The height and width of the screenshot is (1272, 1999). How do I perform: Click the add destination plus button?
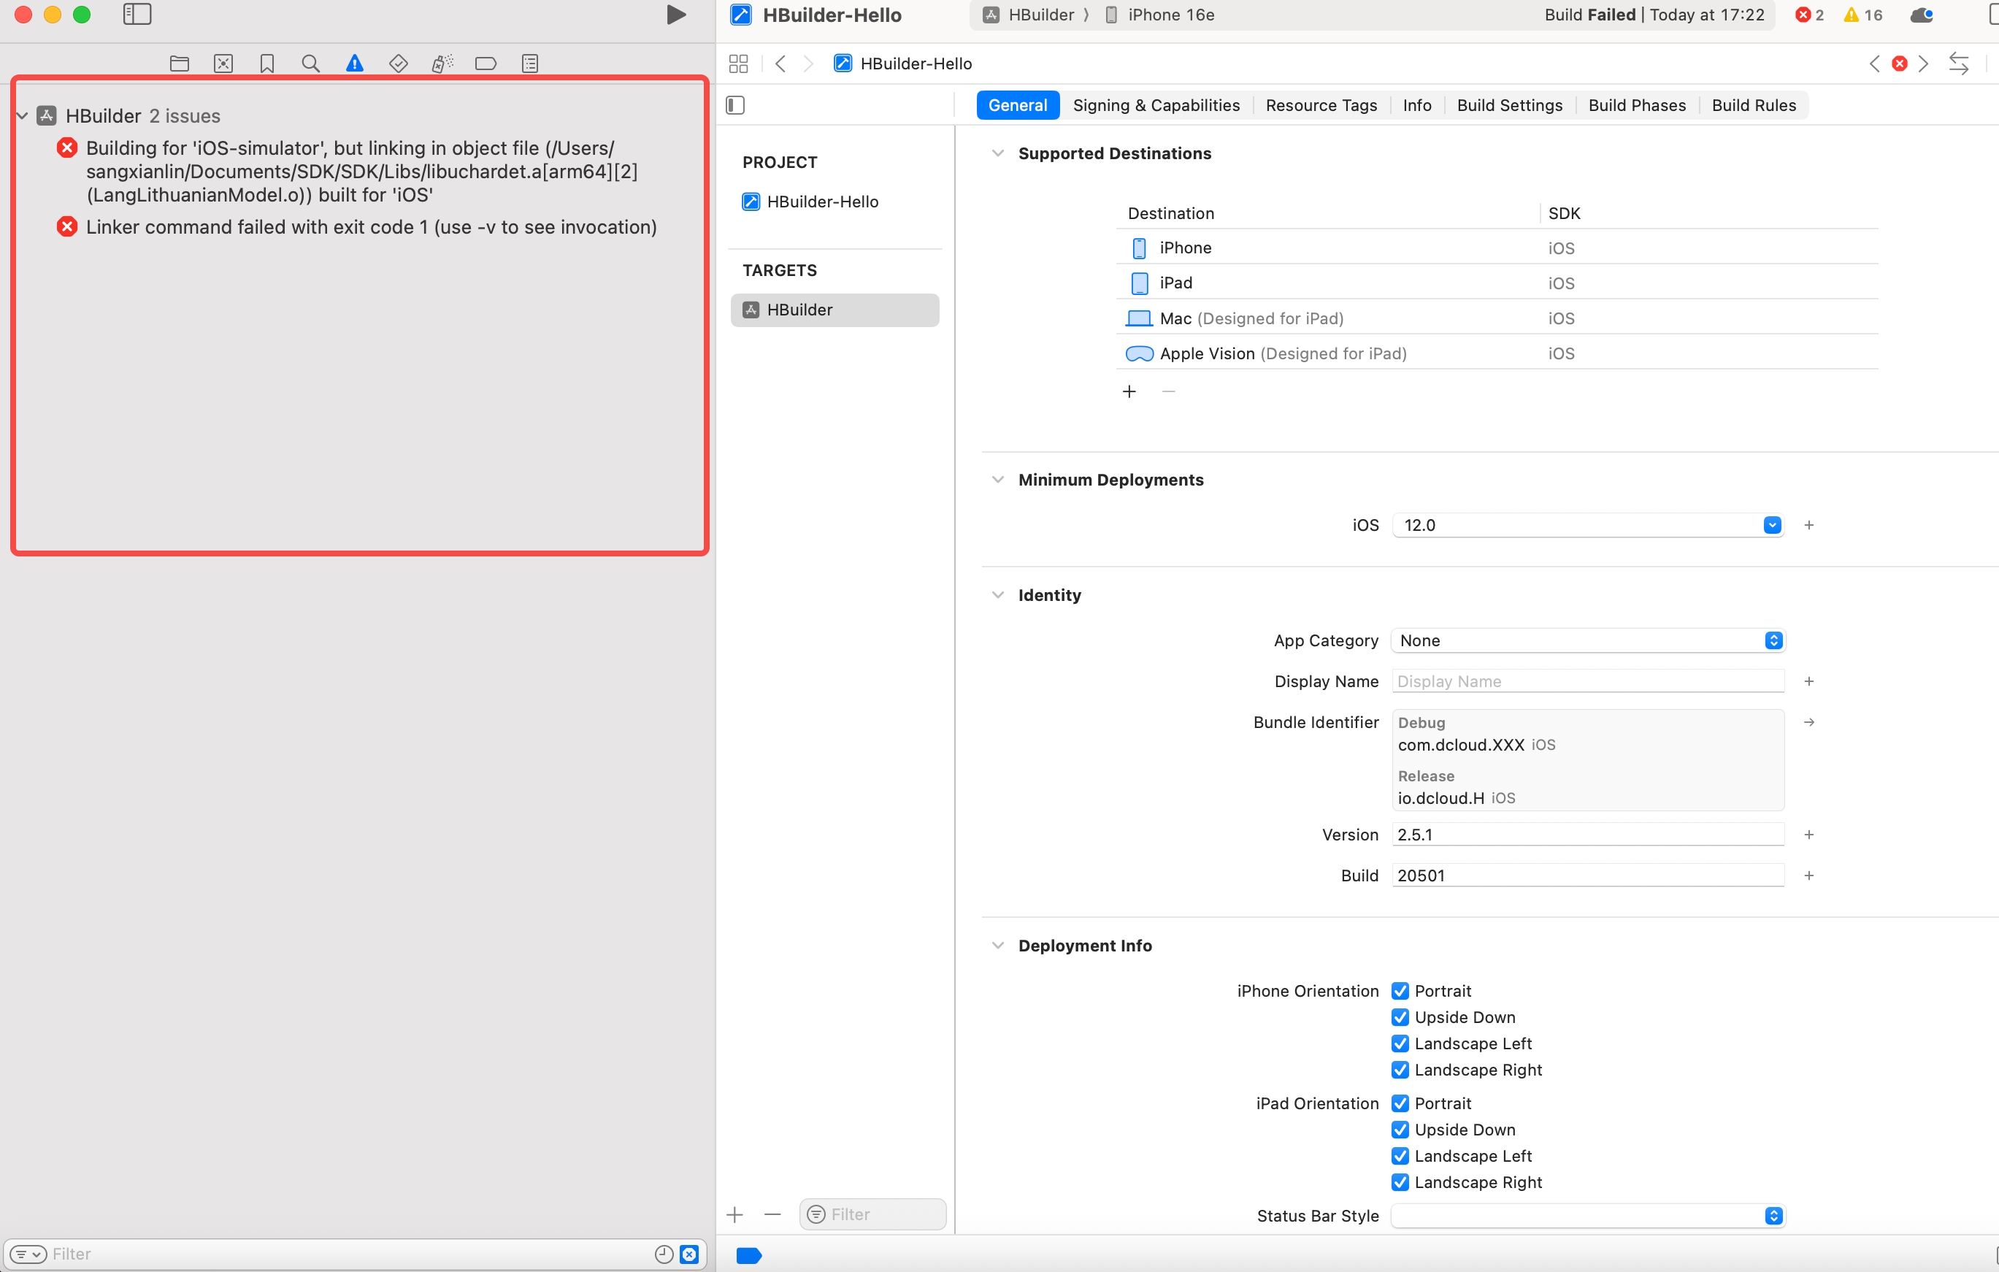point(1129,391)
